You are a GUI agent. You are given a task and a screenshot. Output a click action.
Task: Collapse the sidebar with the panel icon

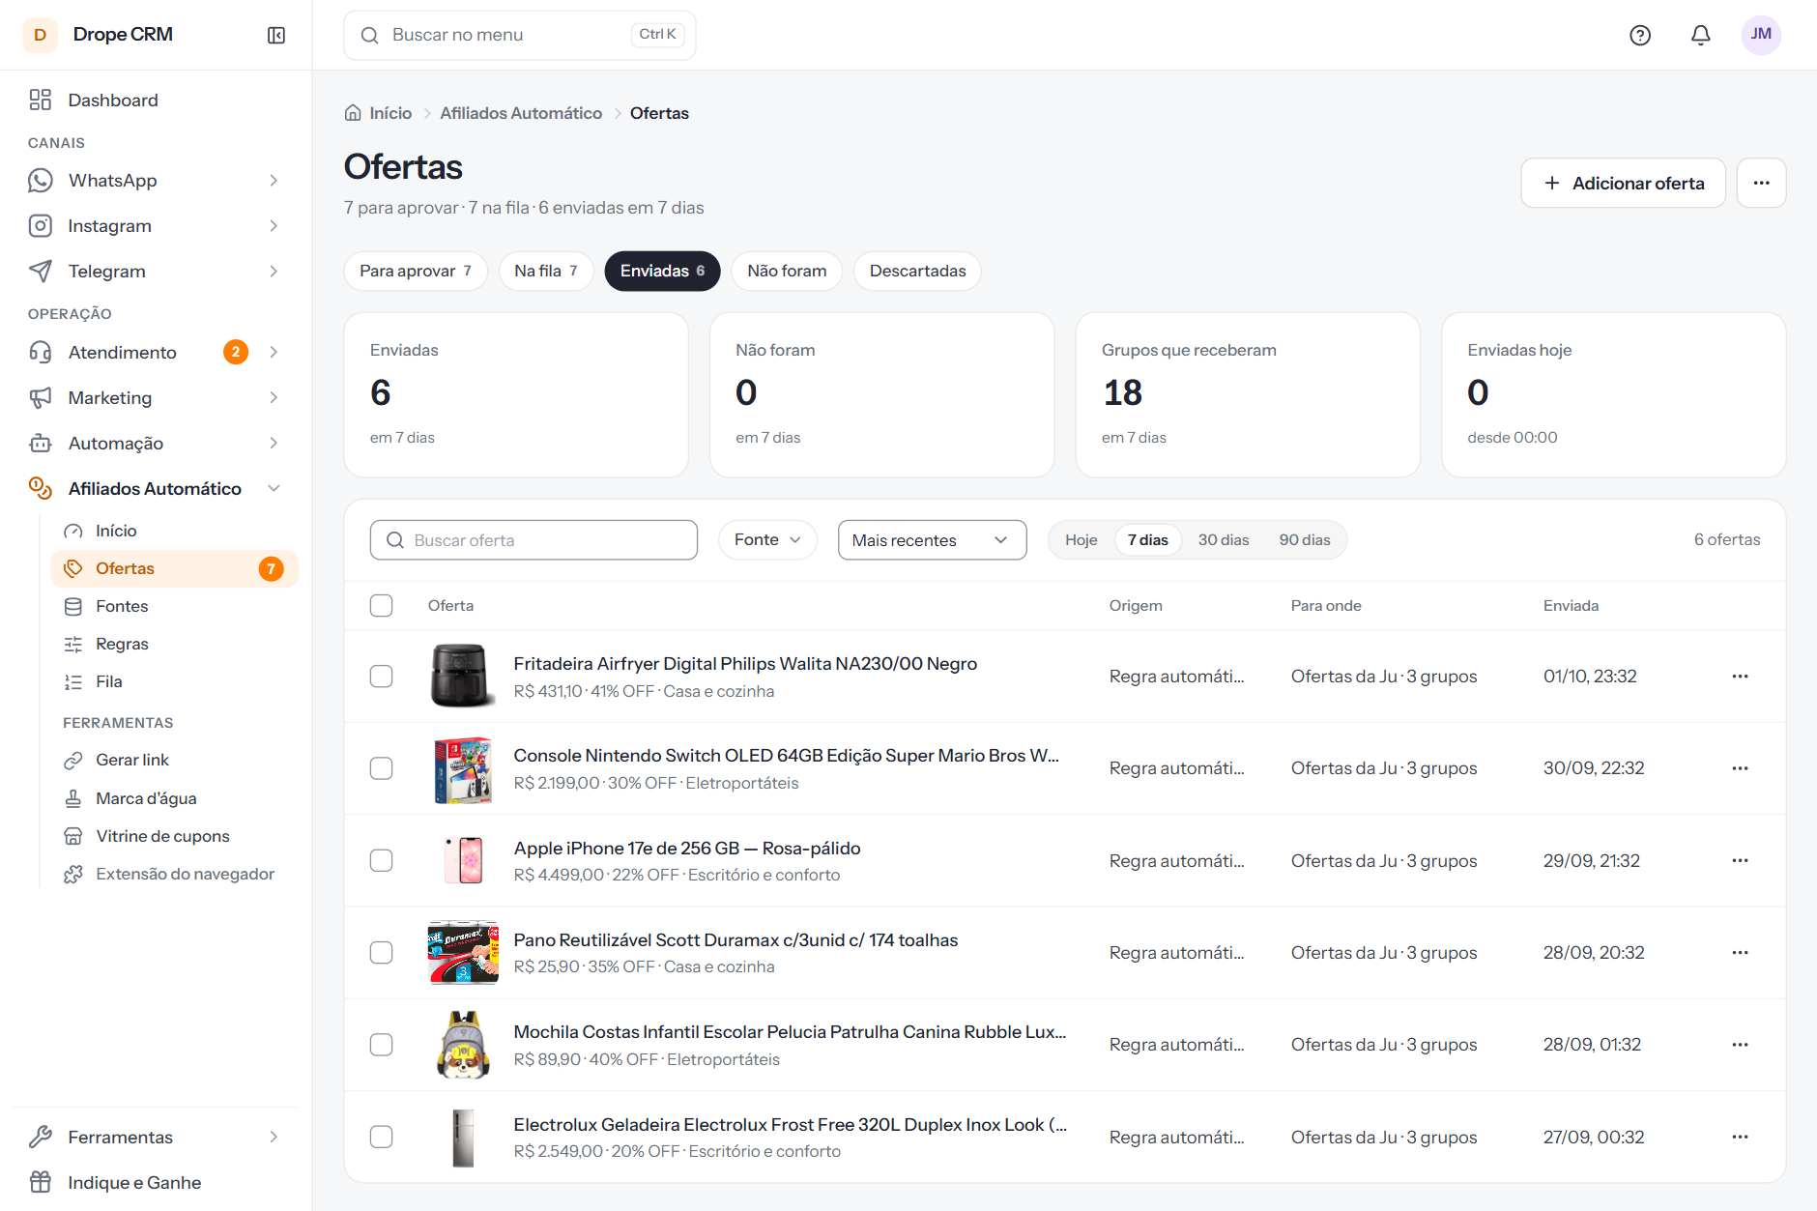pyautogui.click(x=276, y=35)
